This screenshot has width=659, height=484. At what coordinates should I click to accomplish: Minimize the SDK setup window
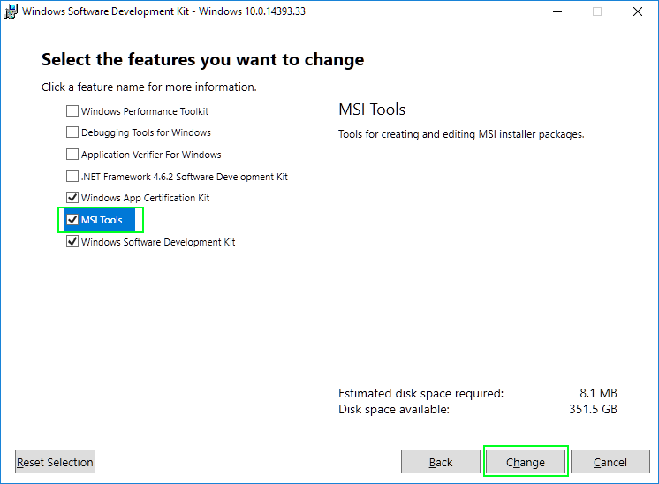(557, 11)
